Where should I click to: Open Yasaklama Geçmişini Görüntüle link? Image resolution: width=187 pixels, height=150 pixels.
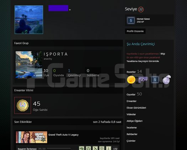[x=143, y=61]
